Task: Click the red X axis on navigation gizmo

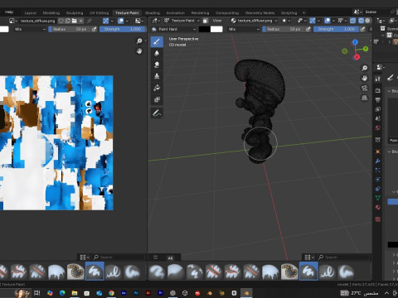Action: (357, 57)
